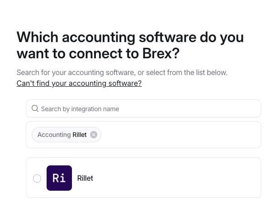Open the Can't find your accounting software link
This screenshot has width=276, height=216.
coord(79,83)
